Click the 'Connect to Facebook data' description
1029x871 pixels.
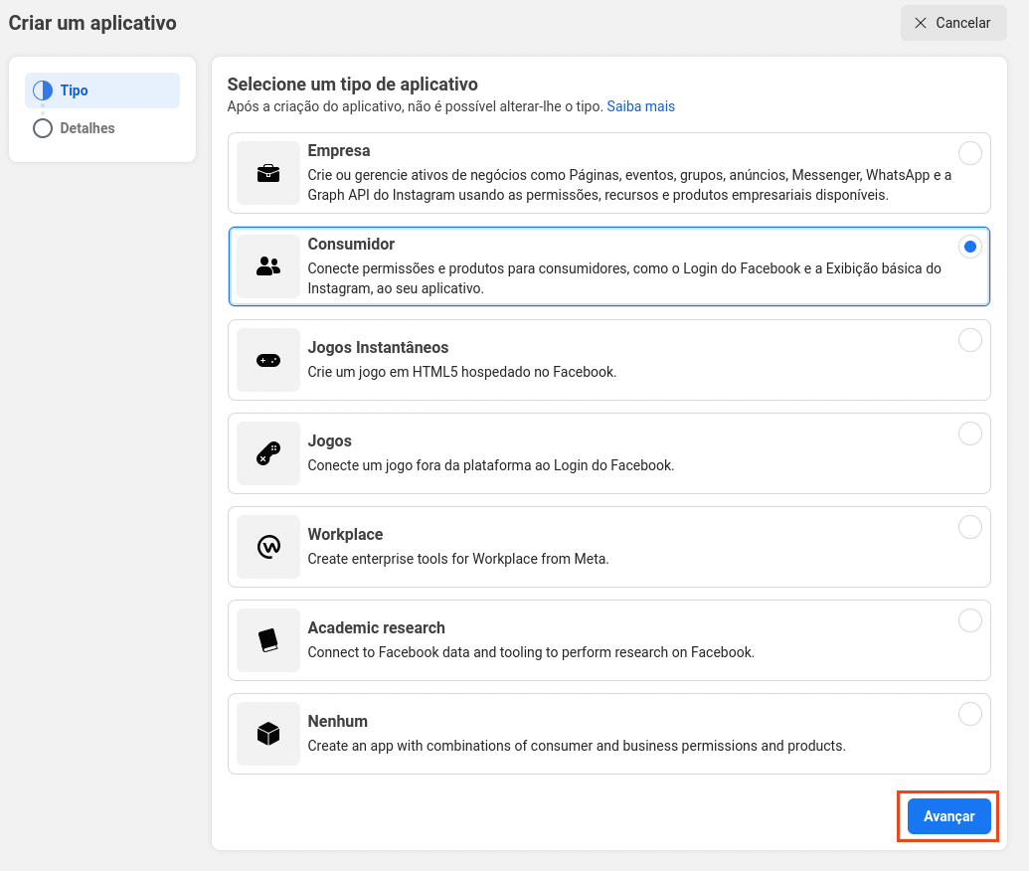click(531, 652)
